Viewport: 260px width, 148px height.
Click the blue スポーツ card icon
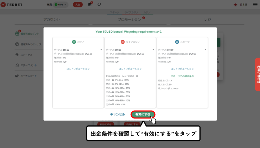[177, 42]
